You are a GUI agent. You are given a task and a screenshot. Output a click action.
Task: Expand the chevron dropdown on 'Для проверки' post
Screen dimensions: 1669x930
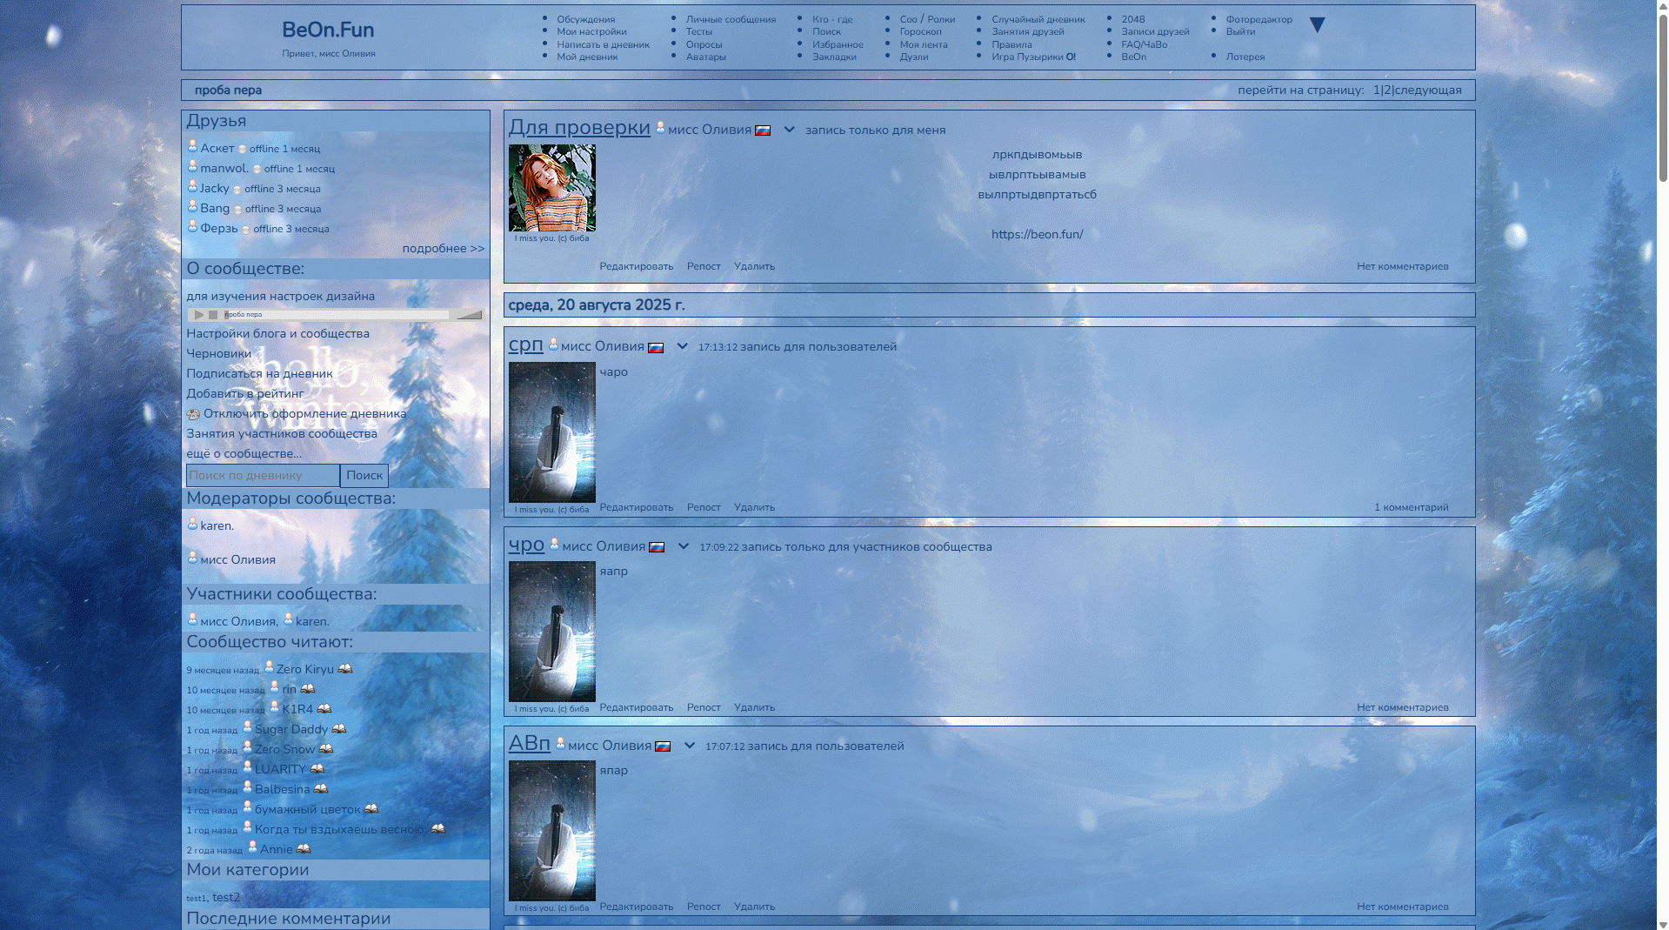tap(789, 130)
